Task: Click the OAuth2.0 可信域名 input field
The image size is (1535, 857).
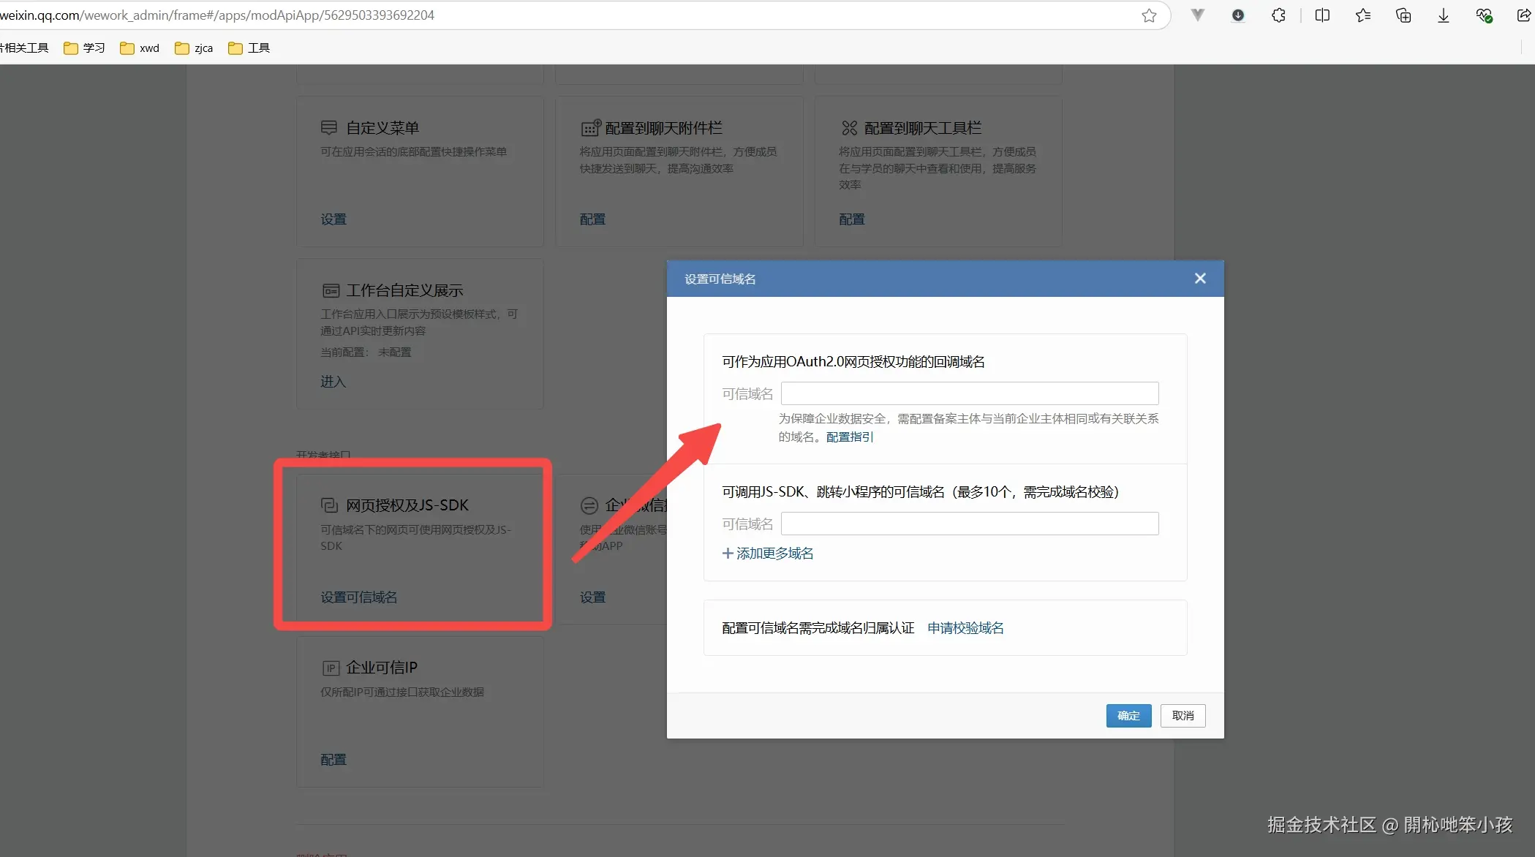Action: coord(969,393)
